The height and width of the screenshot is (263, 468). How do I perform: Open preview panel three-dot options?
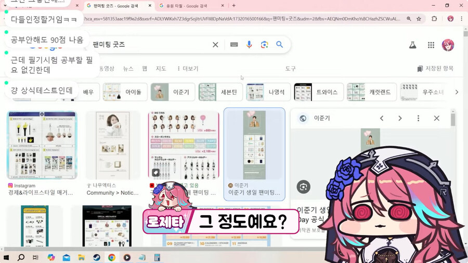(x=418, y=118)
